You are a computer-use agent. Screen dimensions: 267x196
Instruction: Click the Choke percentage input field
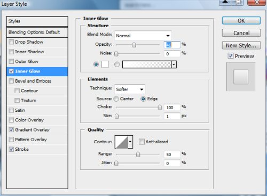(172, 108)
